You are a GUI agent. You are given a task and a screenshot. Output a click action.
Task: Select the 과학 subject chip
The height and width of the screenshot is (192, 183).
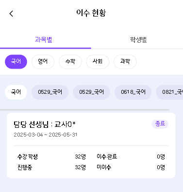pos(125,62)
